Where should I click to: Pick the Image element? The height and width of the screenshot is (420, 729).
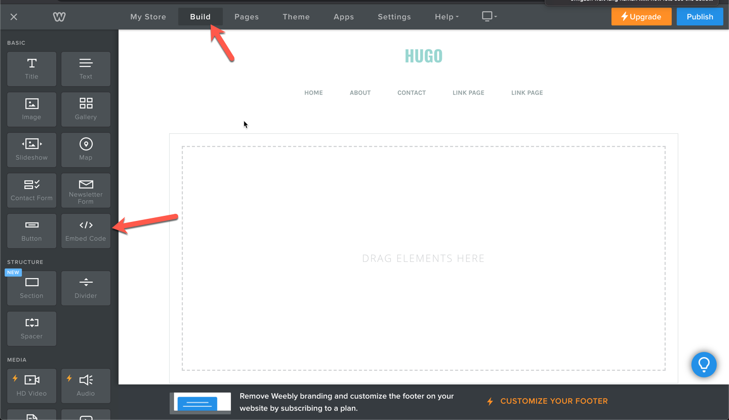[31, 109]
